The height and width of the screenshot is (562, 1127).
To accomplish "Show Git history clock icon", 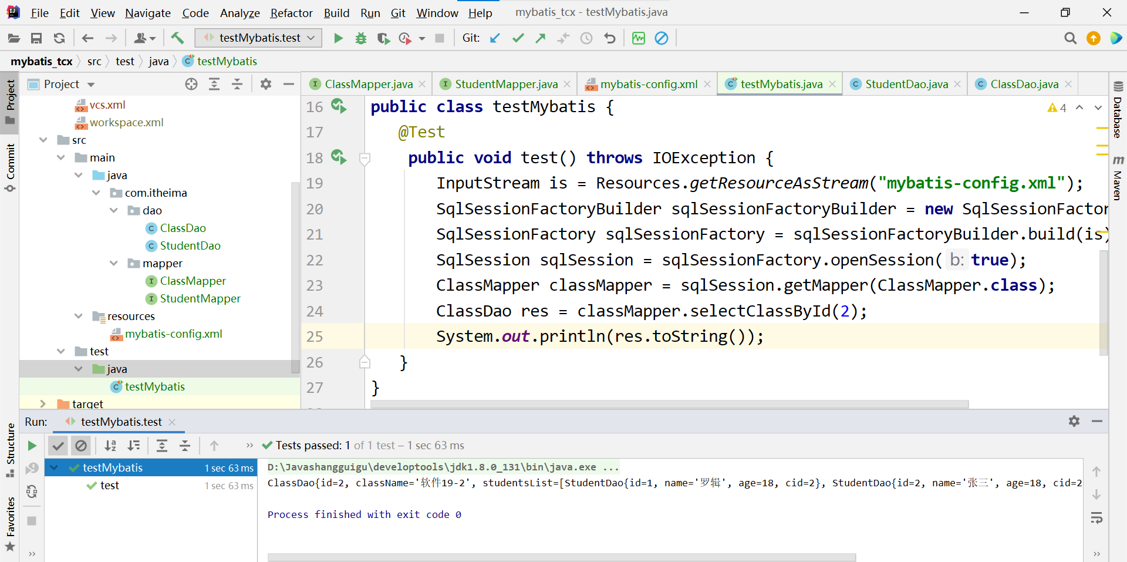I will click(586, 38).
